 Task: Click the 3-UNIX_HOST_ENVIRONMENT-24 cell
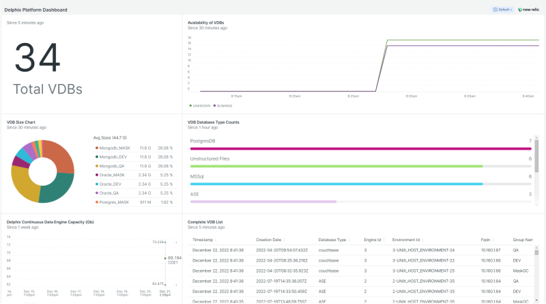pyautogui.click(x=423, y=250)
